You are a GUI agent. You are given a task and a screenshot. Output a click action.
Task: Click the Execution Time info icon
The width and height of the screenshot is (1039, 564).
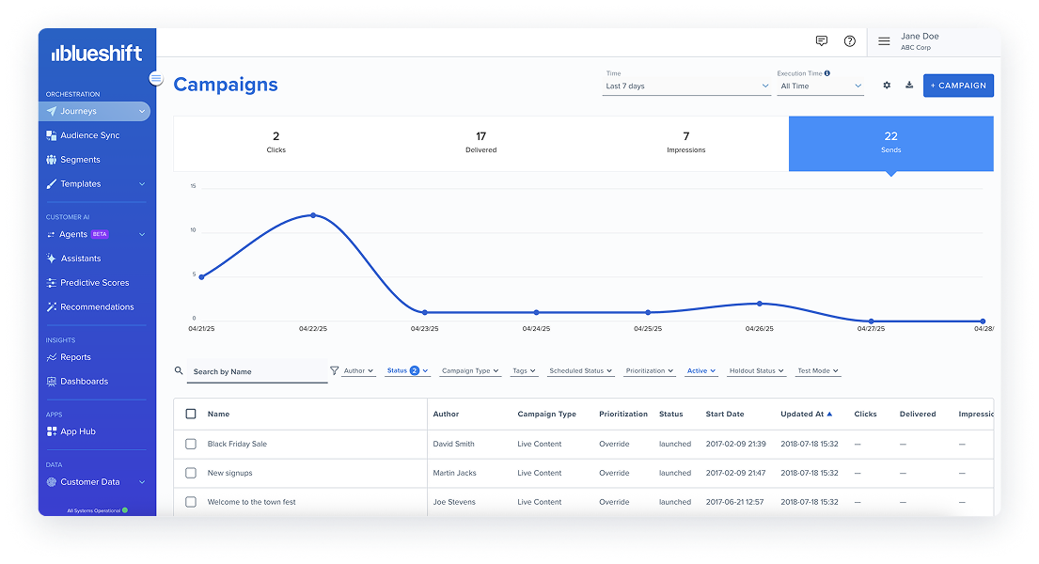coord(827,73)
